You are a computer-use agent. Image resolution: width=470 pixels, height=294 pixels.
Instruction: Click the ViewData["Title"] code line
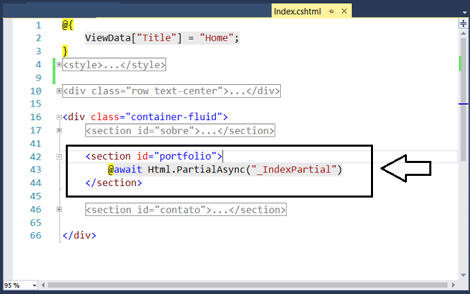pos(162,38)
